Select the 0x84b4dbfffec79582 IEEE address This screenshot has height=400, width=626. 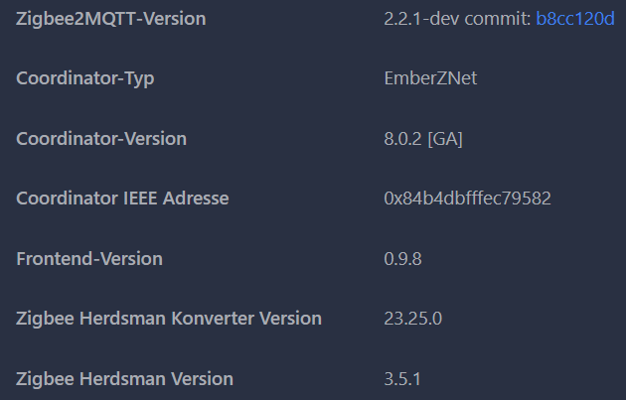(467, 199)
